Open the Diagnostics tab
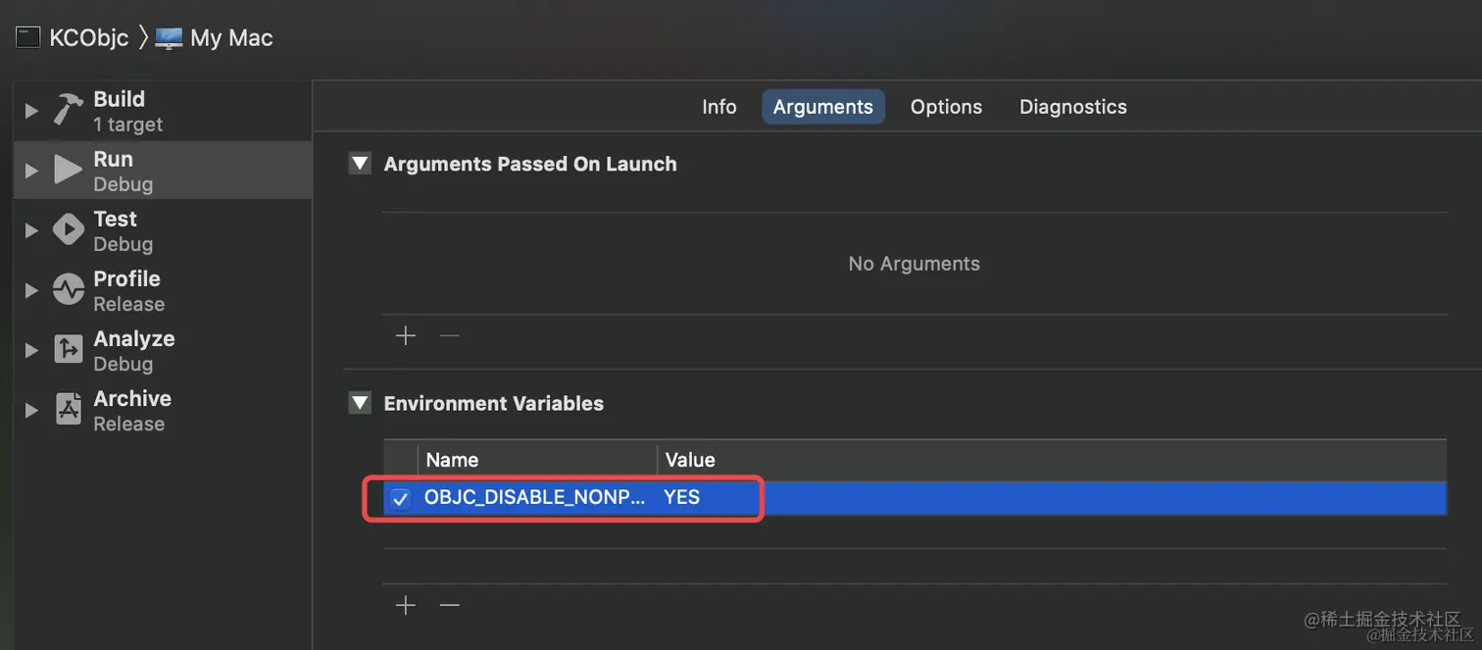This screenshot has width=1482, height=650. pyautogui.click(x=1072, y=107)
